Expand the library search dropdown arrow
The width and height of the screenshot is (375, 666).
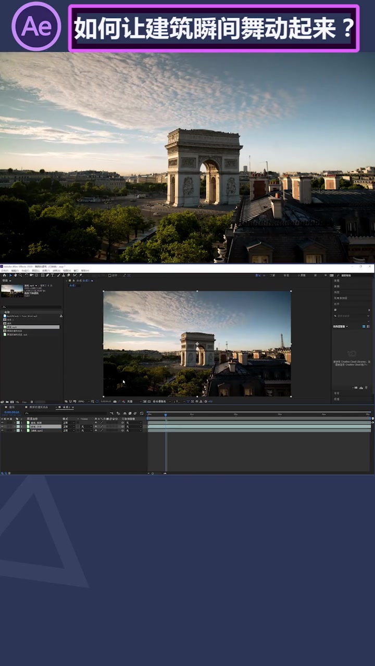(369, 316)
